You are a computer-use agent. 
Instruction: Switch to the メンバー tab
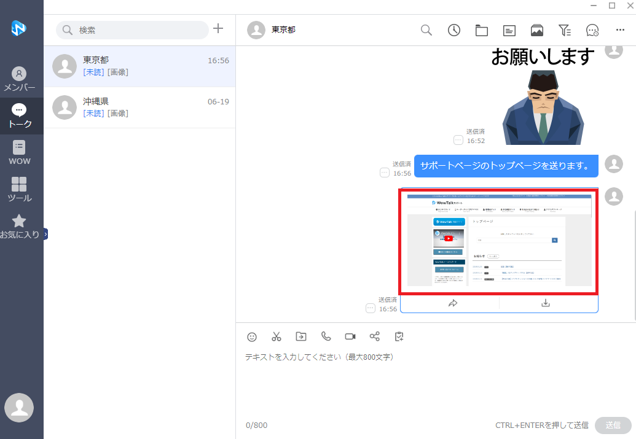20,80
